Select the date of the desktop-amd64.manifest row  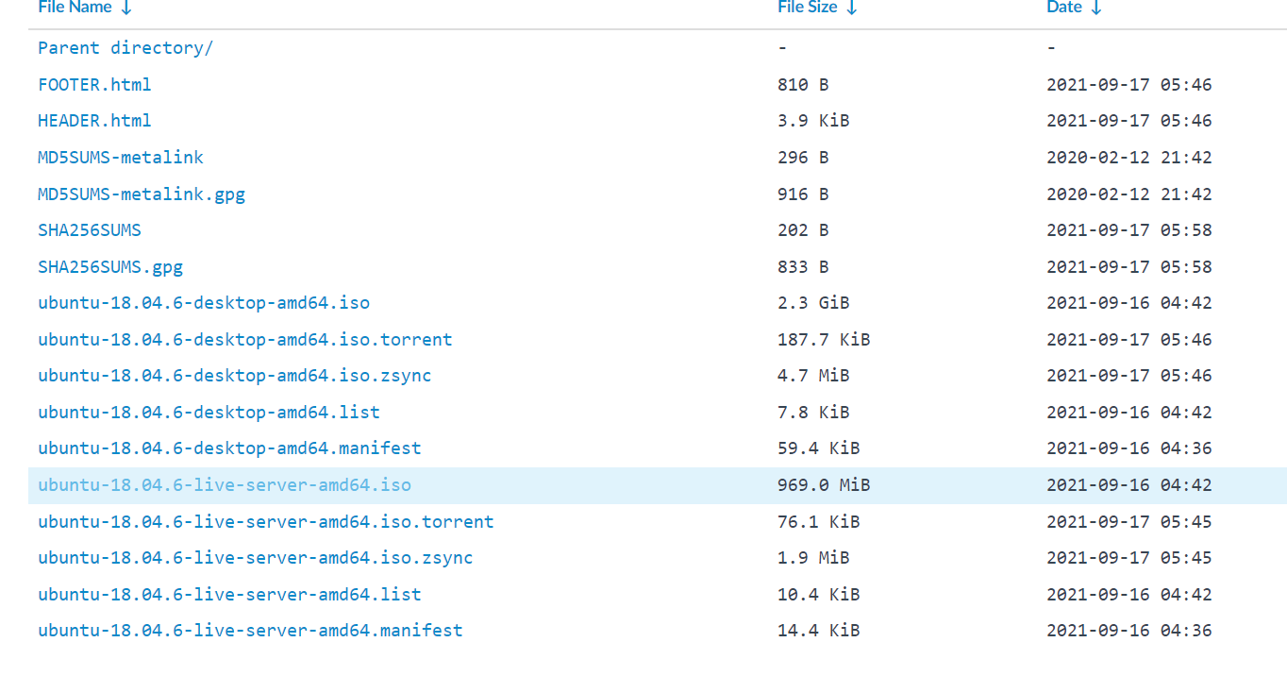(1129, 448)
